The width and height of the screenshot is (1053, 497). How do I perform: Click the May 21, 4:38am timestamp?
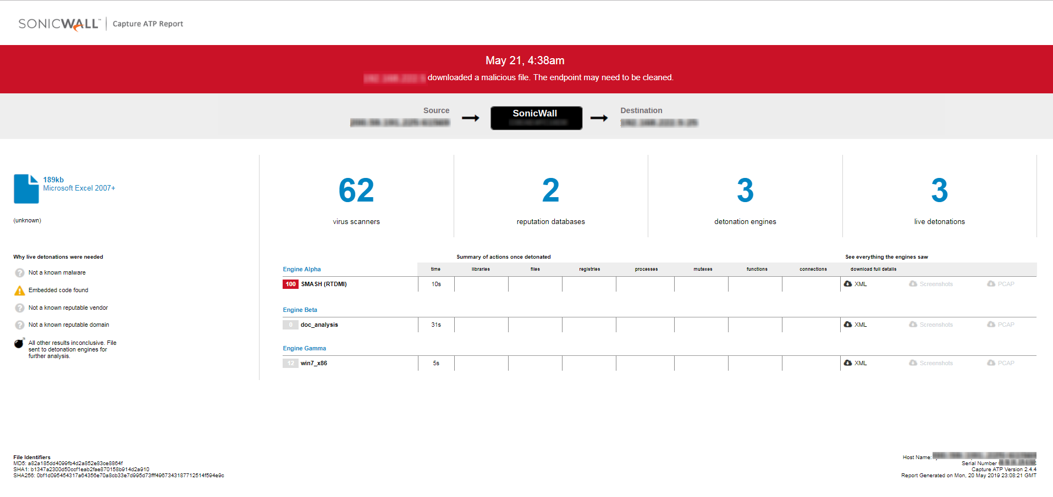[x=525, y=60]
